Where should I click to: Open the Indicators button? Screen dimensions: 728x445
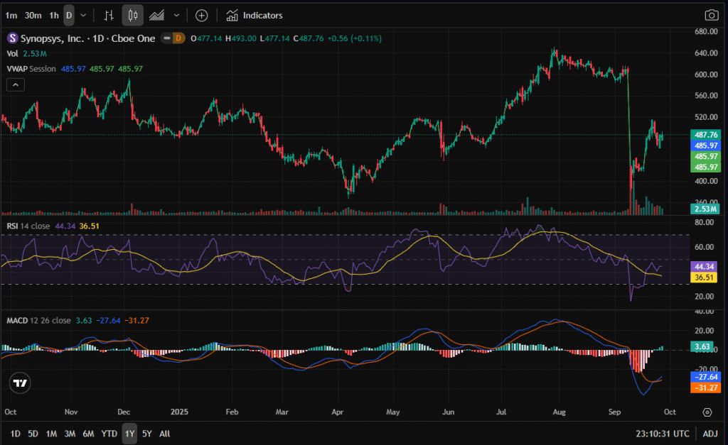(x=255, y=15)
